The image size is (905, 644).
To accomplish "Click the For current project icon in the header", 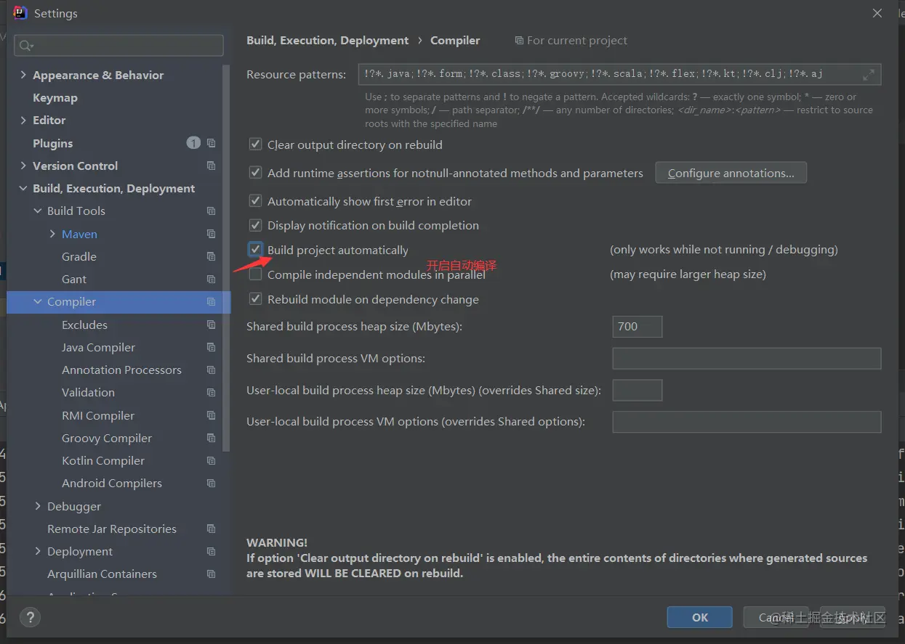I will tap(518, 41).
